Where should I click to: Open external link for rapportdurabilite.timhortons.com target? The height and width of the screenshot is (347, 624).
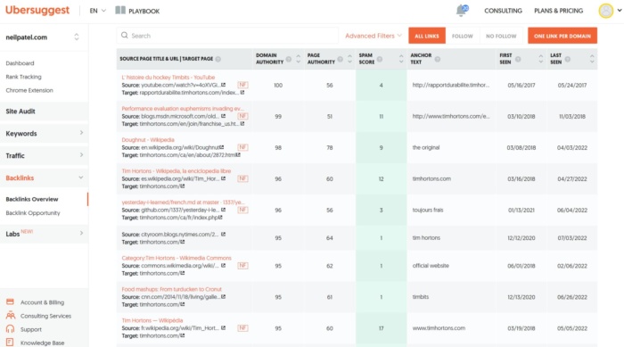[x=242, y=93]
